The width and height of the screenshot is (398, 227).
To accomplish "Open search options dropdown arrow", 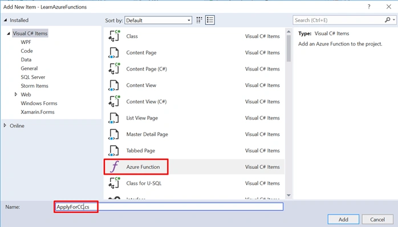I will [393, 20].
